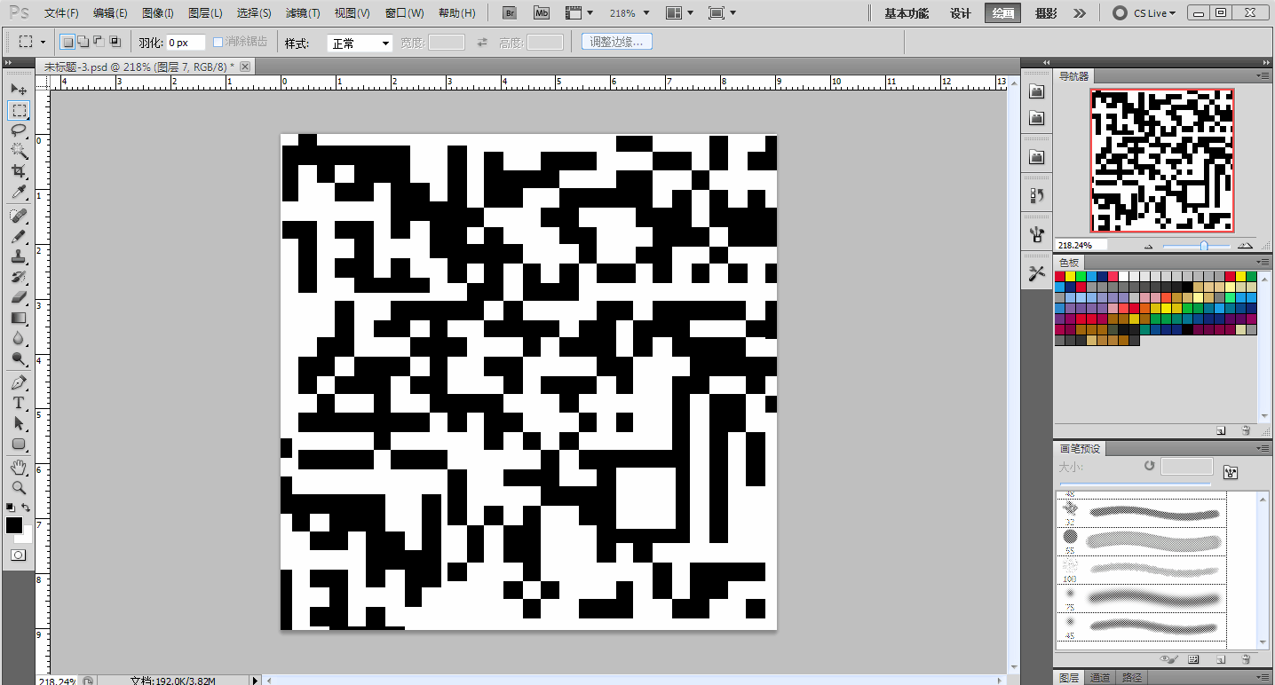Image resolution: width=1275 pixels, height=685 pixels.
Task: Choose Intersect with selection mode
Action: 115,42
